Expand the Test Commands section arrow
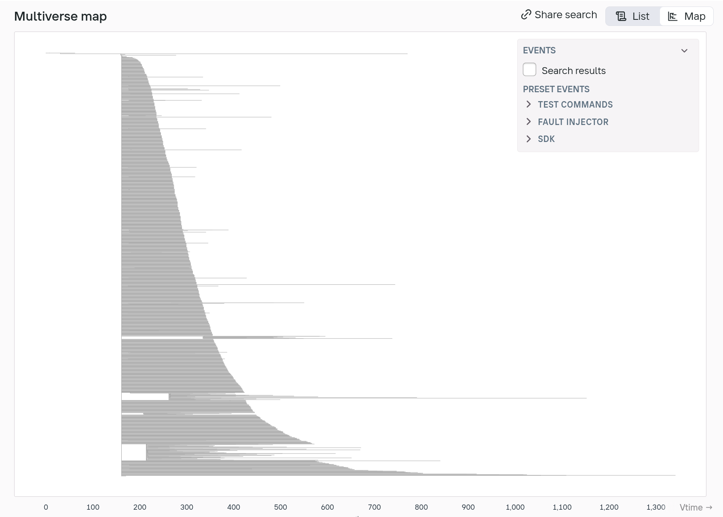 [529, 104]
